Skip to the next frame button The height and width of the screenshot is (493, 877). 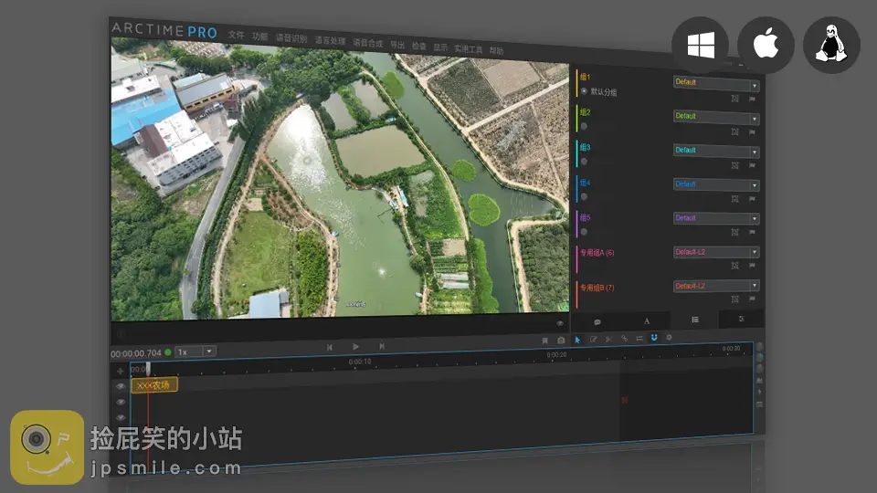click(x=382, y=347)
